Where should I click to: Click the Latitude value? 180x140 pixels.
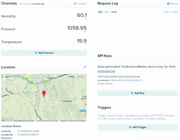[28, 131]
